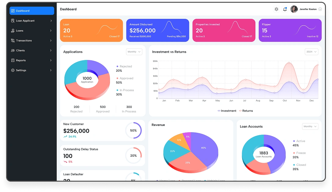Click the Clients people icon
332x192 pixels.
(x=13, y=51)
